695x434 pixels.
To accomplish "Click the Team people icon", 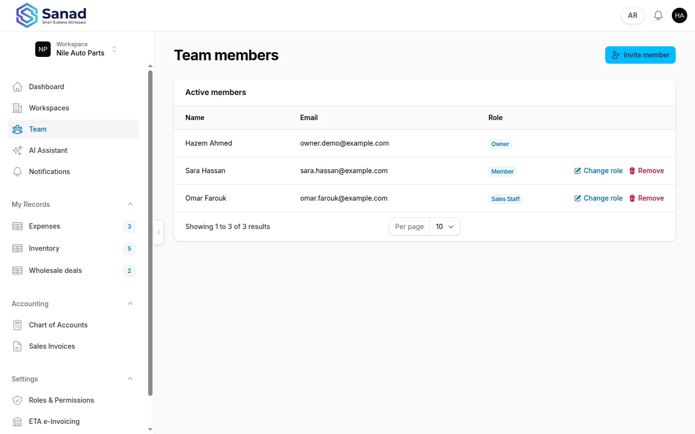I will (17, 129).
